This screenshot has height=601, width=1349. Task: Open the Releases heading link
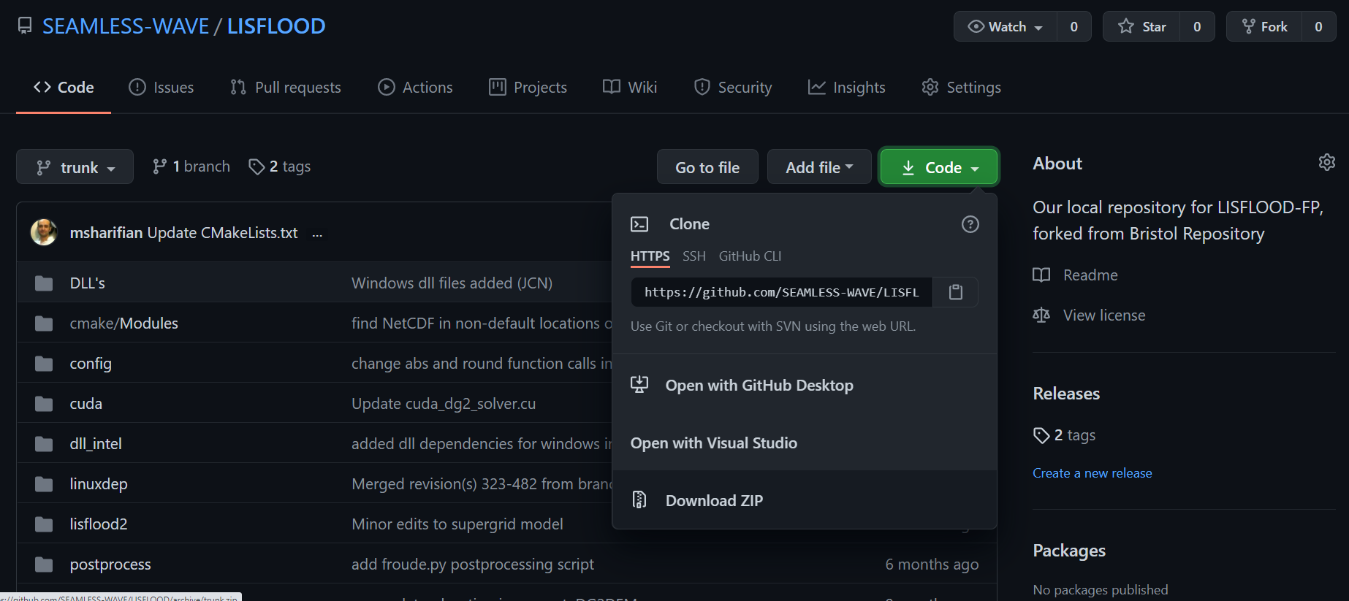tap(1066, 394)
